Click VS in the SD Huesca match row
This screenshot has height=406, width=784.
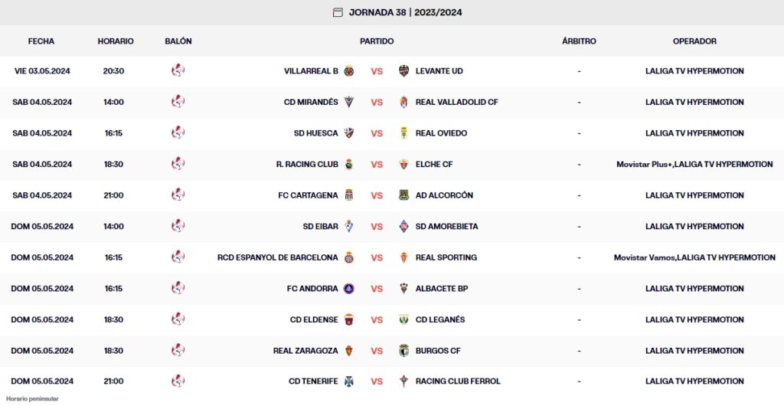tap(377, 133)
